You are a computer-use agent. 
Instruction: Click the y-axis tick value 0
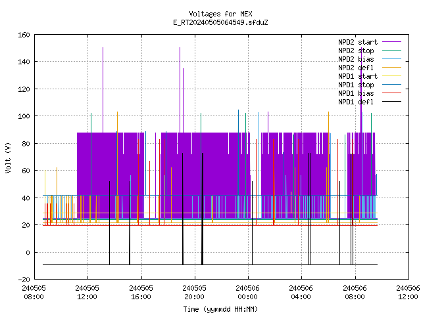tap(28, 253)
